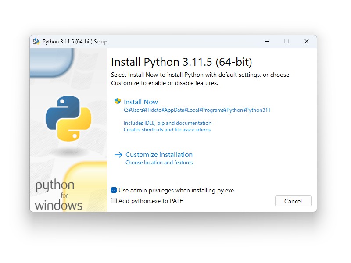Click the UAC shield icon beside Install Now

click(x=117, y=101)
